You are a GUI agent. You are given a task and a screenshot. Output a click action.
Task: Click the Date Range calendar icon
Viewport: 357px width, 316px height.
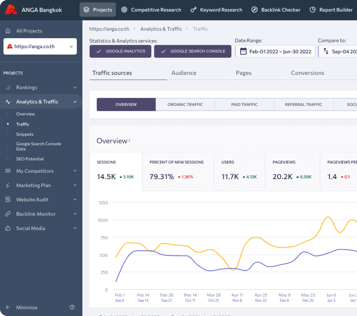click(x=243, y=51)
